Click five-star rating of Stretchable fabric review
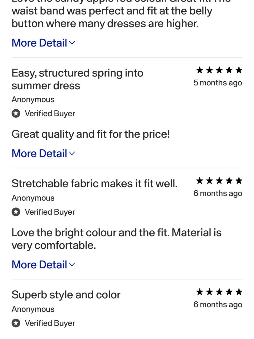254x339 pixels. 219,181
